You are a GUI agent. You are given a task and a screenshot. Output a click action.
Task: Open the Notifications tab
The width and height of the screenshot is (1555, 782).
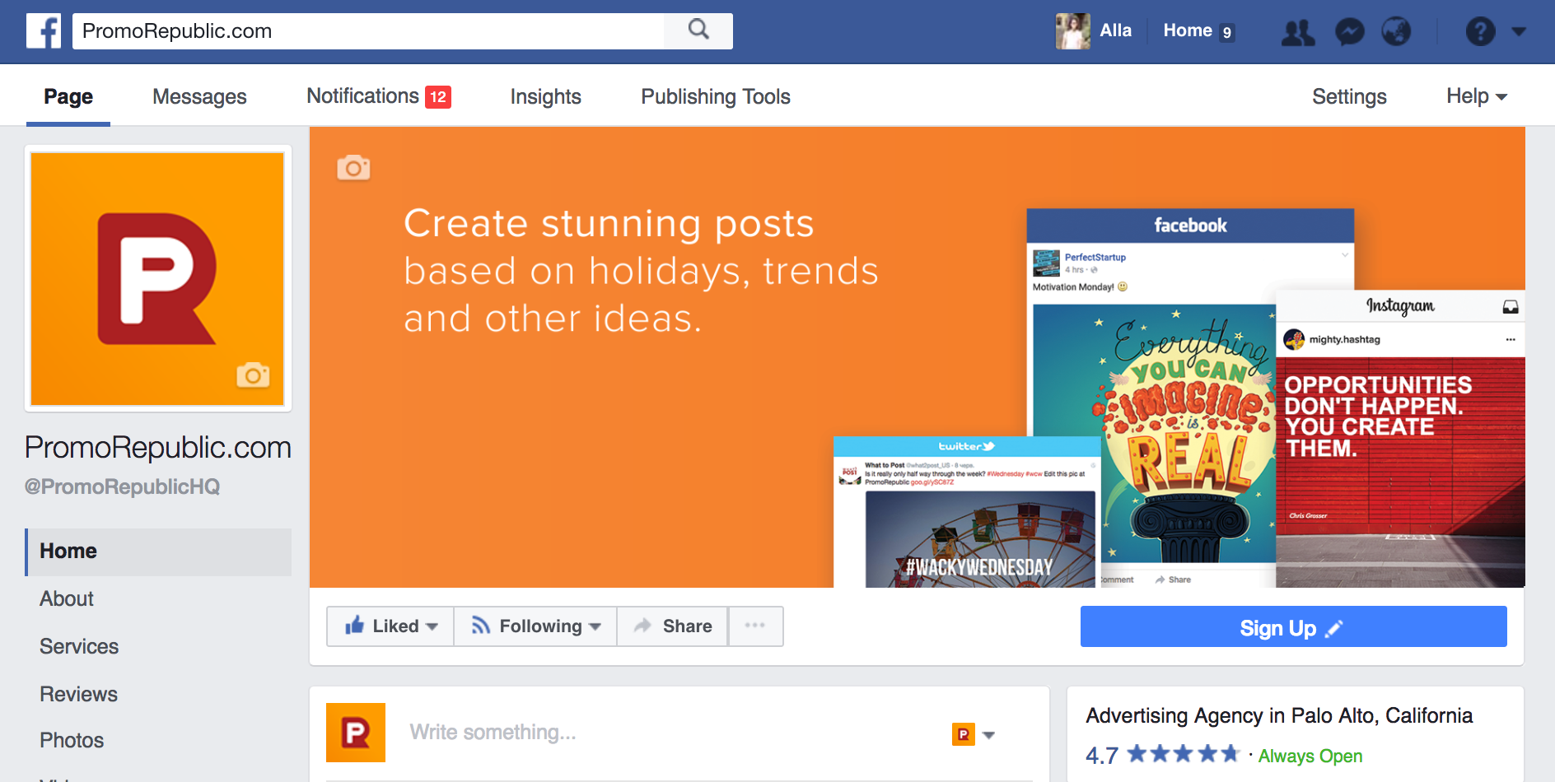click(378, 96)
